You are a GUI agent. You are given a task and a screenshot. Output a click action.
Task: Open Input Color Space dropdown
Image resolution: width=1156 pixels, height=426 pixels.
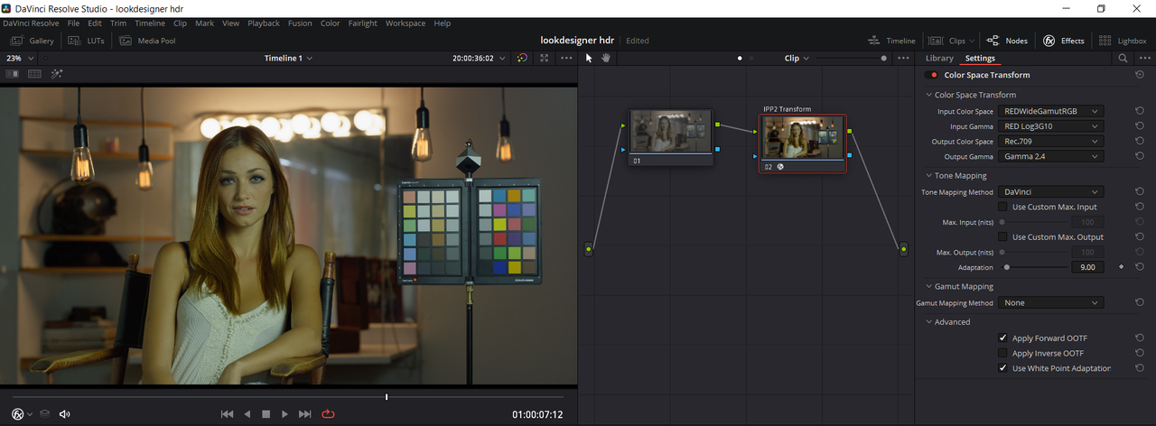(x=1050, y=111)
